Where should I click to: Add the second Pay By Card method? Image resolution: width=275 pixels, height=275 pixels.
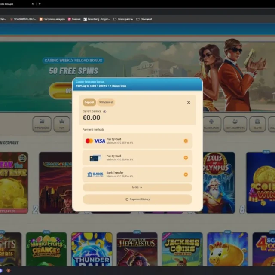(x=186, y=158)
